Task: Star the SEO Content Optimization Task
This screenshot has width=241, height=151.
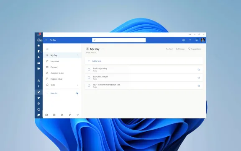Action: [199, 86]
